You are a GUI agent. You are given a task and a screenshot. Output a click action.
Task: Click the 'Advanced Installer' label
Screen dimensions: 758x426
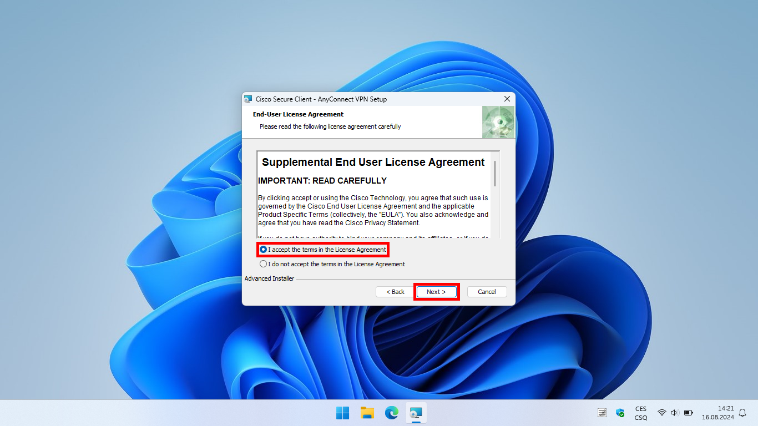tap(269, 278)
